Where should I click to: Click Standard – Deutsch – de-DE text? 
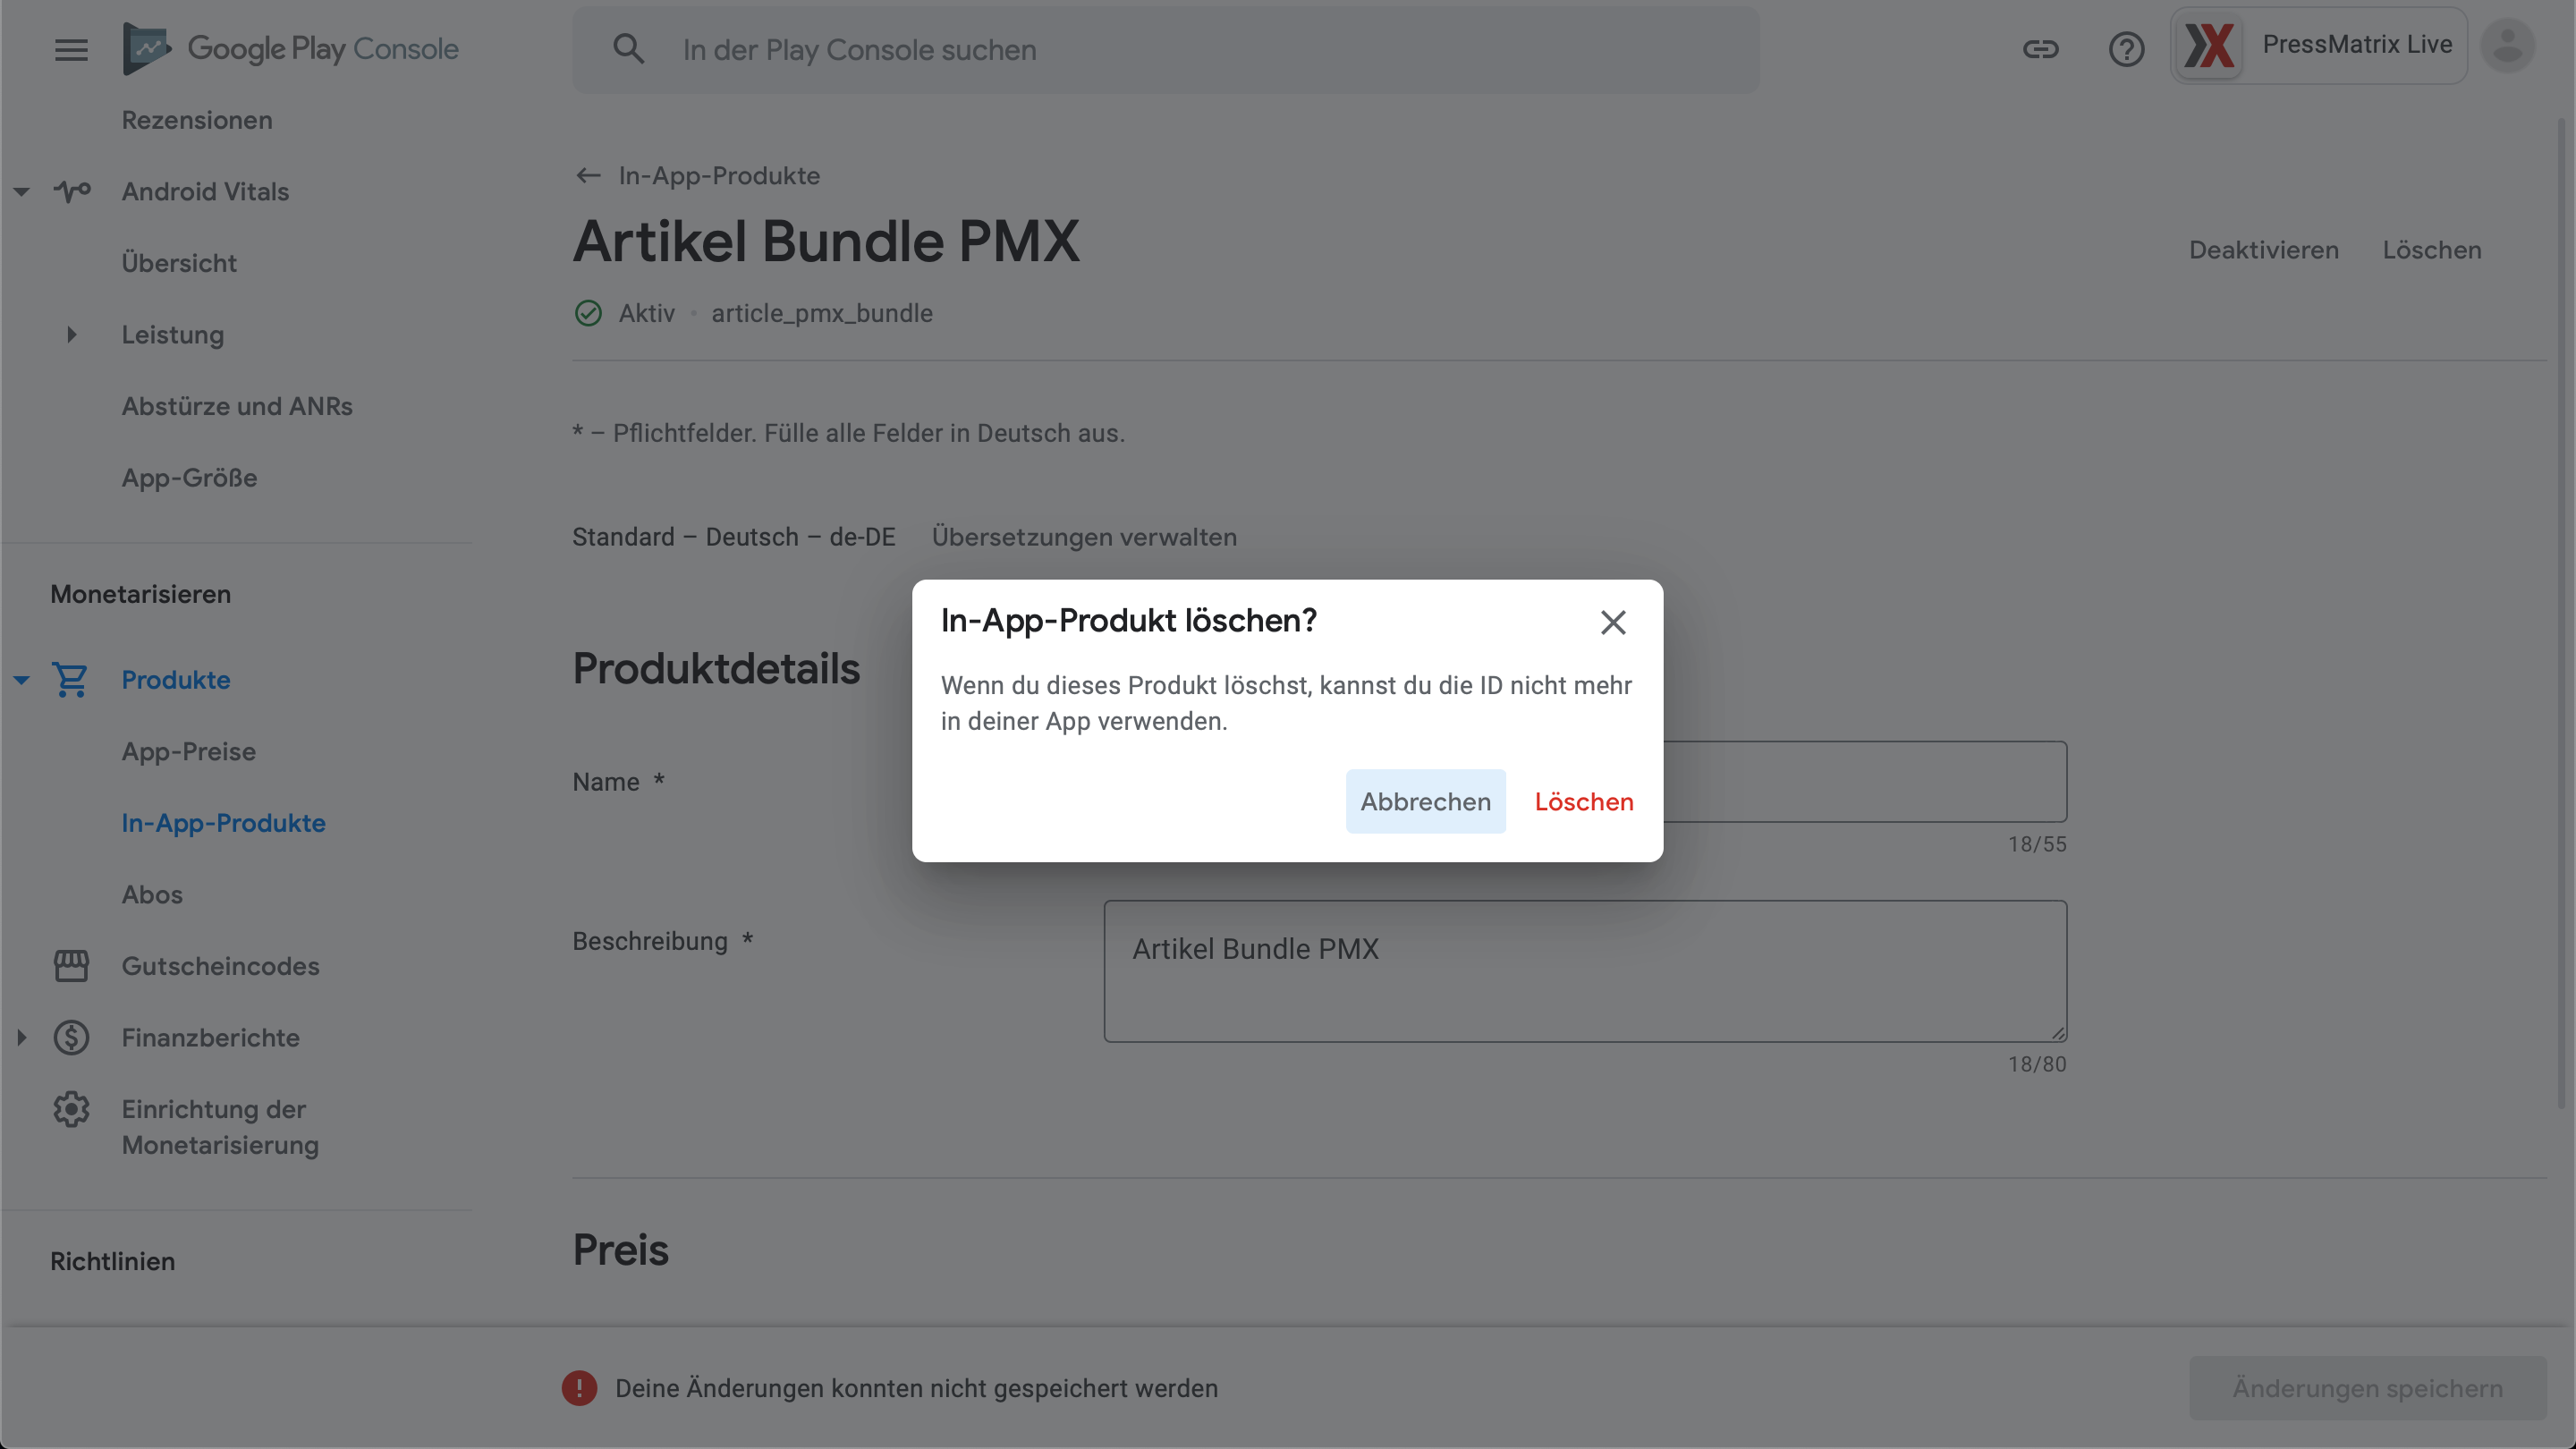pyautogui.click(x=734, y=537)
